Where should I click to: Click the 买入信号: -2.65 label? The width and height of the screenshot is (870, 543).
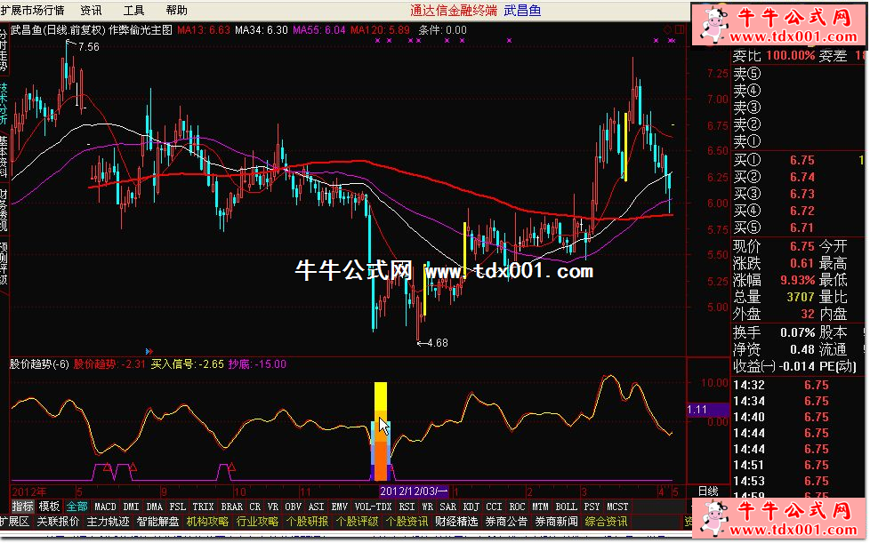[x=188, y=364]
